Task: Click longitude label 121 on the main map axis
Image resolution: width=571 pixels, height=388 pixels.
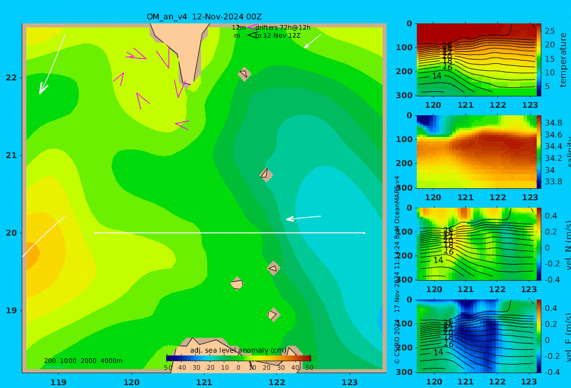Action: click(204, 382)
